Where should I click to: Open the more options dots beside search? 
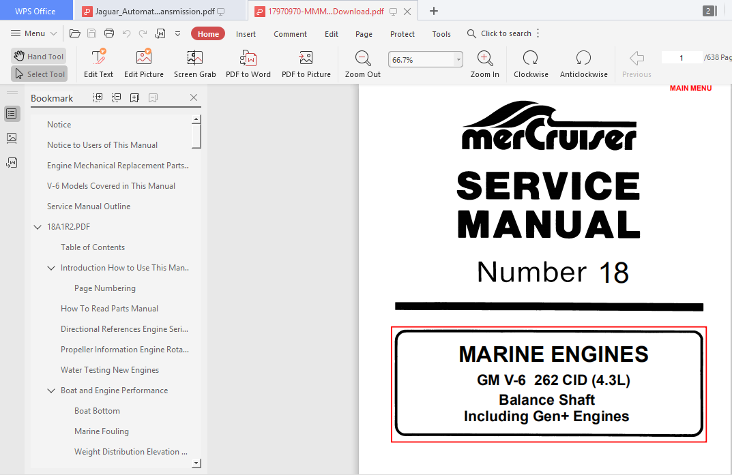538,33
